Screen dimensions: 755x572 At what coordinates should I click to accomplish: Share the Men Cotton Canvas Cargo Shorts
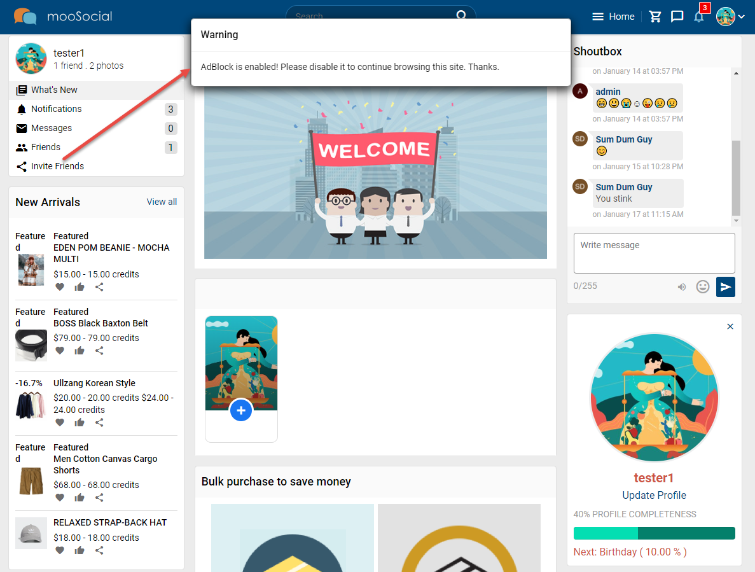point(99,498)
